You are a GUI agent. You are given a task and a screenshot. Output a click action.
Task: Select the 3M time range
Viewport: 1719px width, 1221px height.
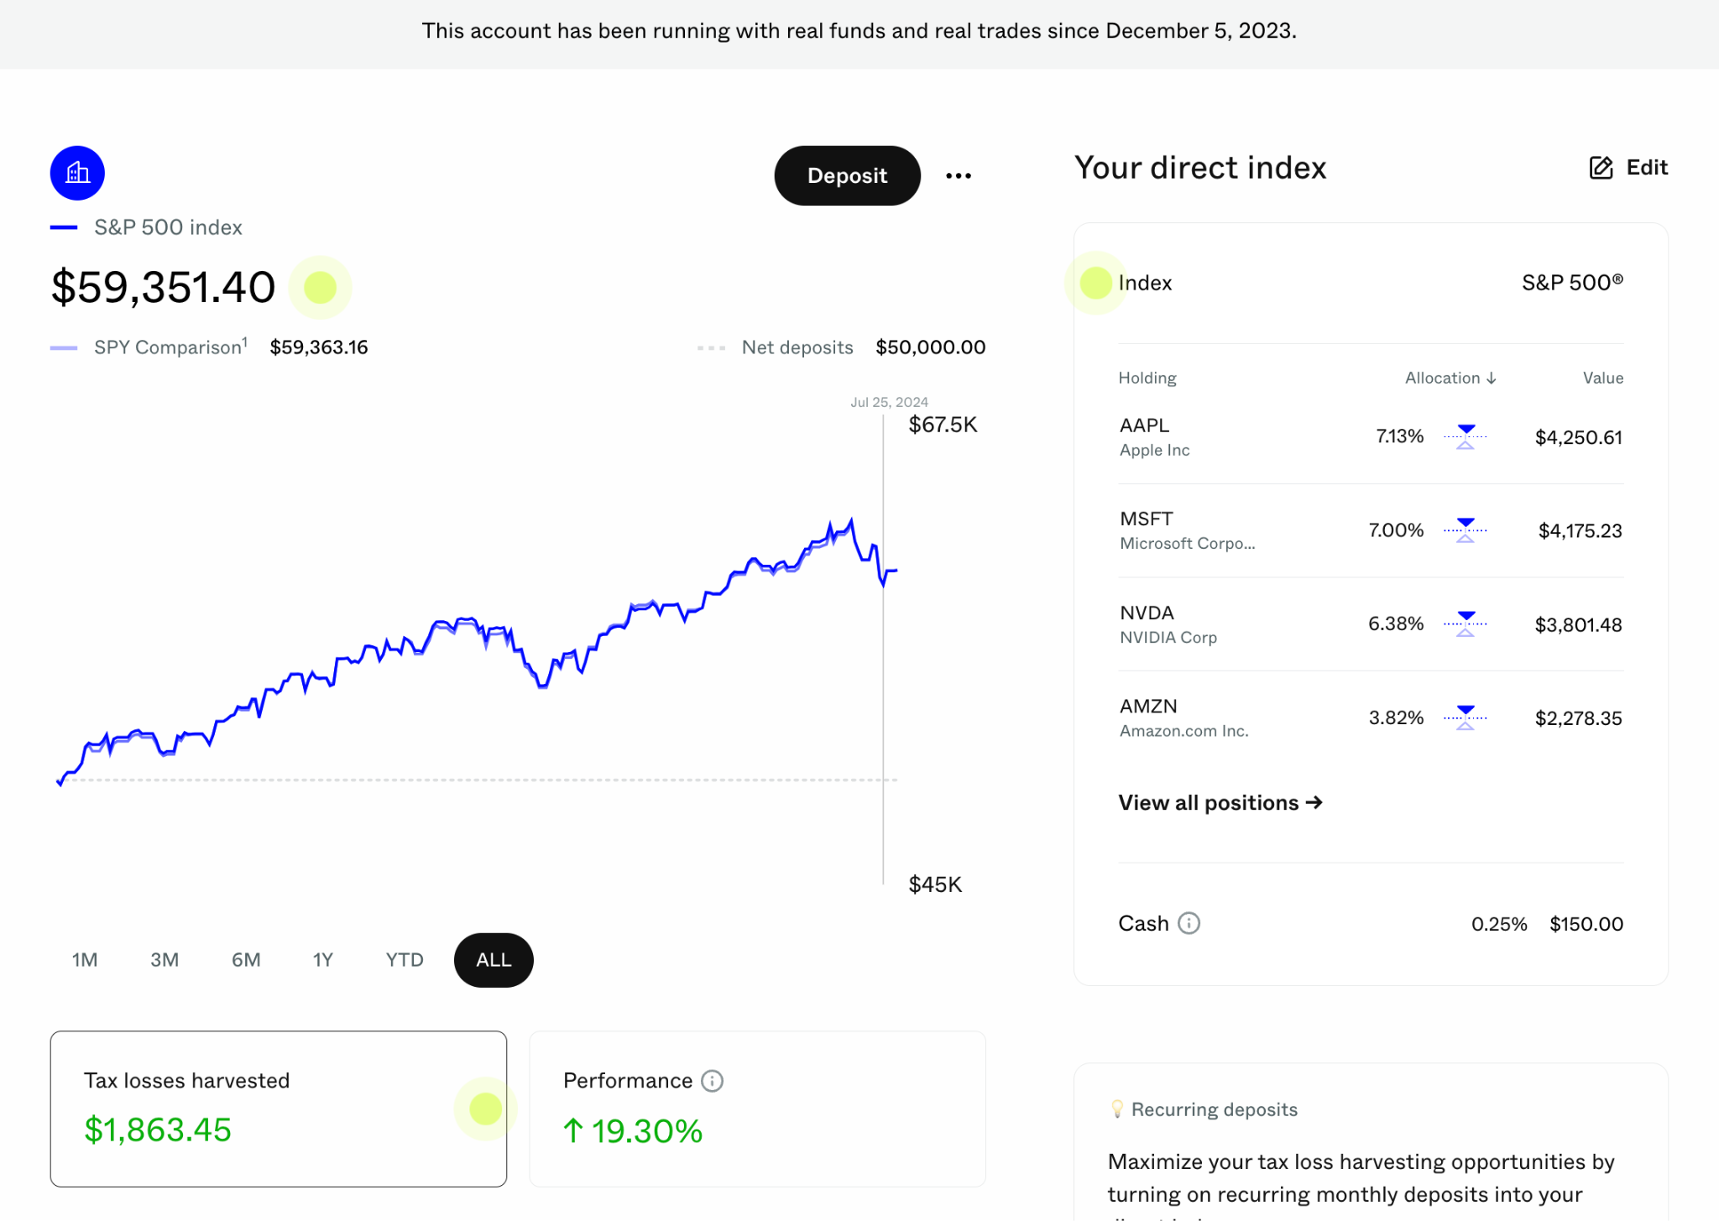[165, 960]
